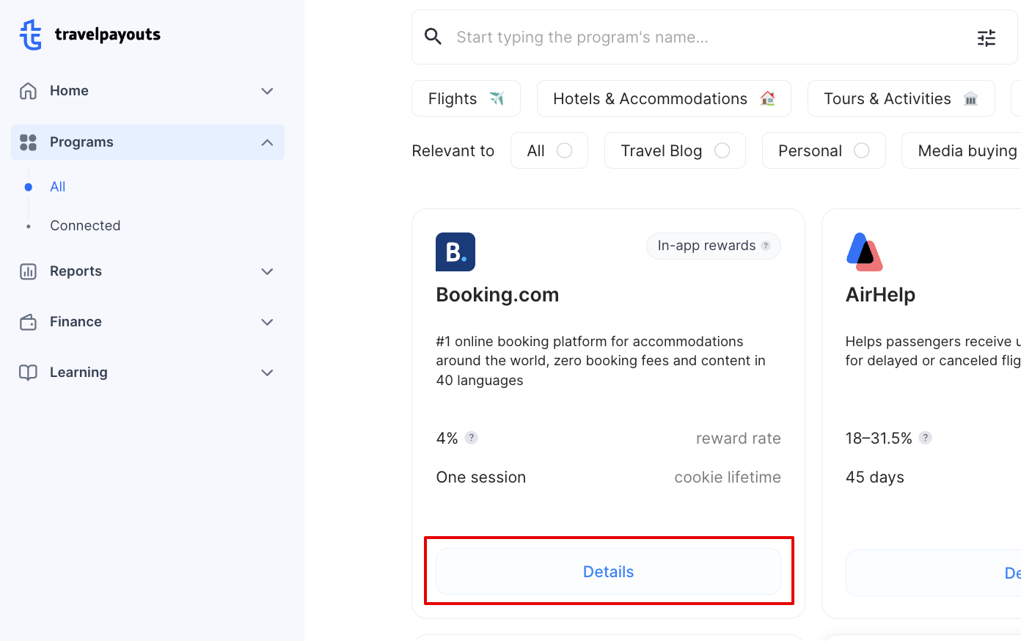Viewport: 1021px width, 641px height.
Task: Click the Finance label in sidebar
Action: pos(76,322)
